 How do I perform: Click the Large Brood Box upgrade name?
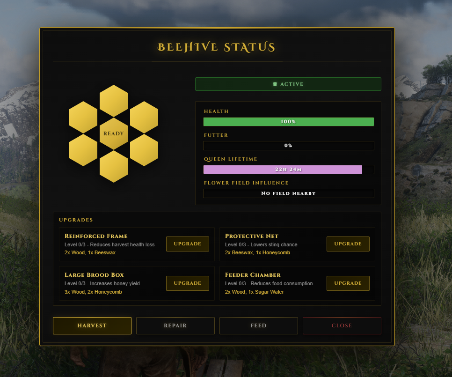[x=94, y=275]
